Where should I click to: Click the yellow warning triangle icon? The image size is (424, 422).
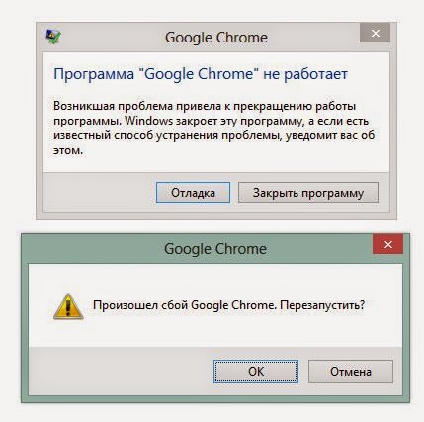(68, 306)
